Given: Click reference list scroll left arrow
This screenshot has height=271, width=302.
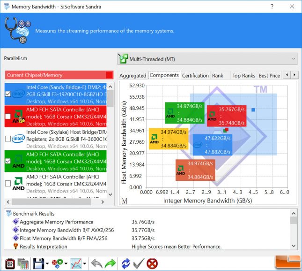Looking at the screenshot, I should [8, 202].
